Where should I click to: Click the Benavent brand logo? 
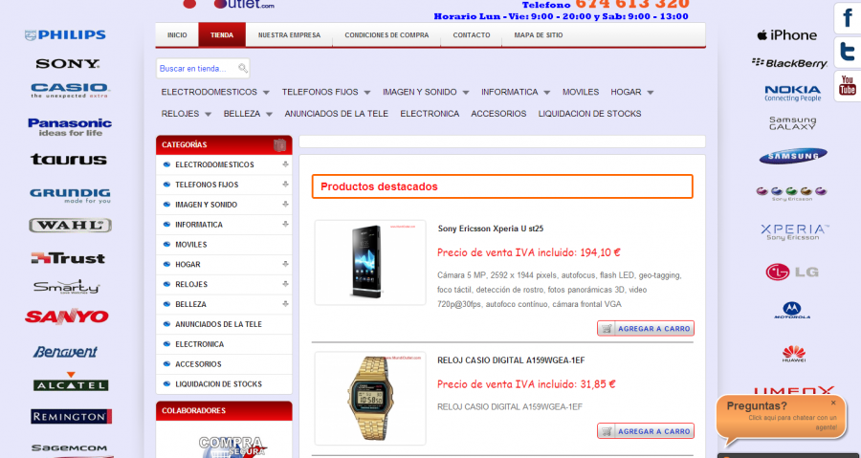coord(65,352)
